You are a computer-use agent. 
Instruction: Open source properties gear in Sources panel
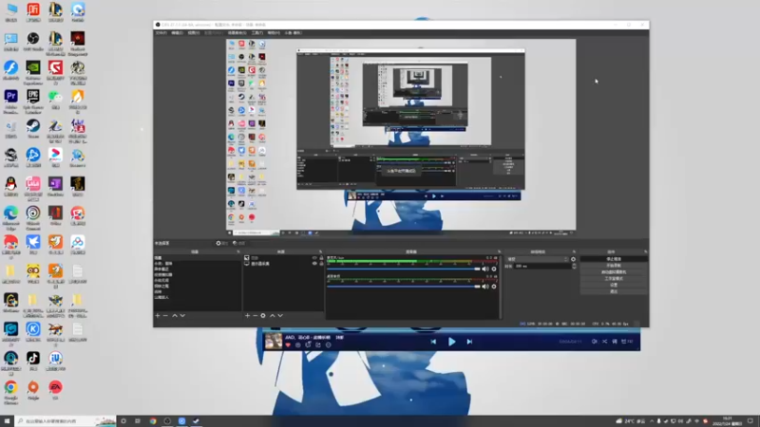(263, 316)
